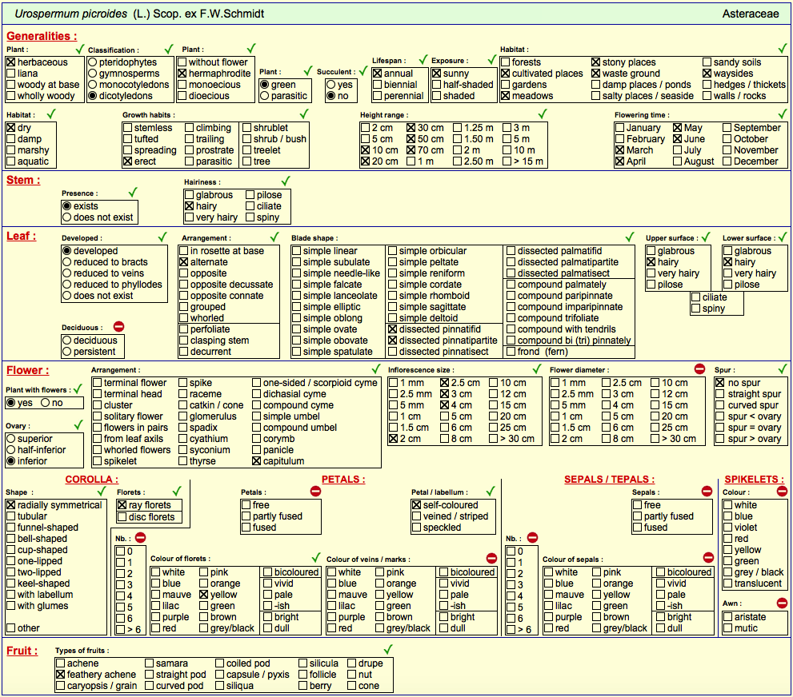Click the green checkmark beside stem Presence
793x697 pixels.
(133, 192)
